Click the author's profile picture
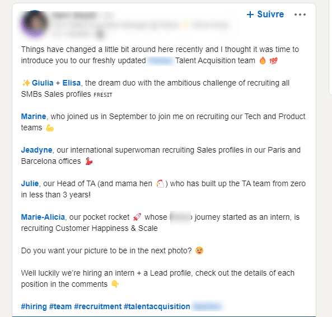Screen dimensions: 332x317 [35, 24]
